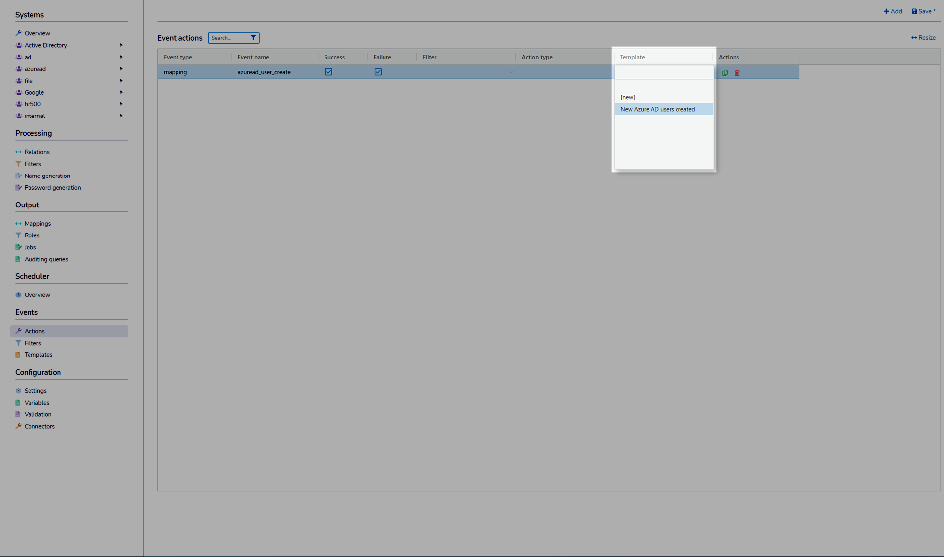Click the Resize arrows icon
Screen dimensions: 944x557
pos(914,38)
